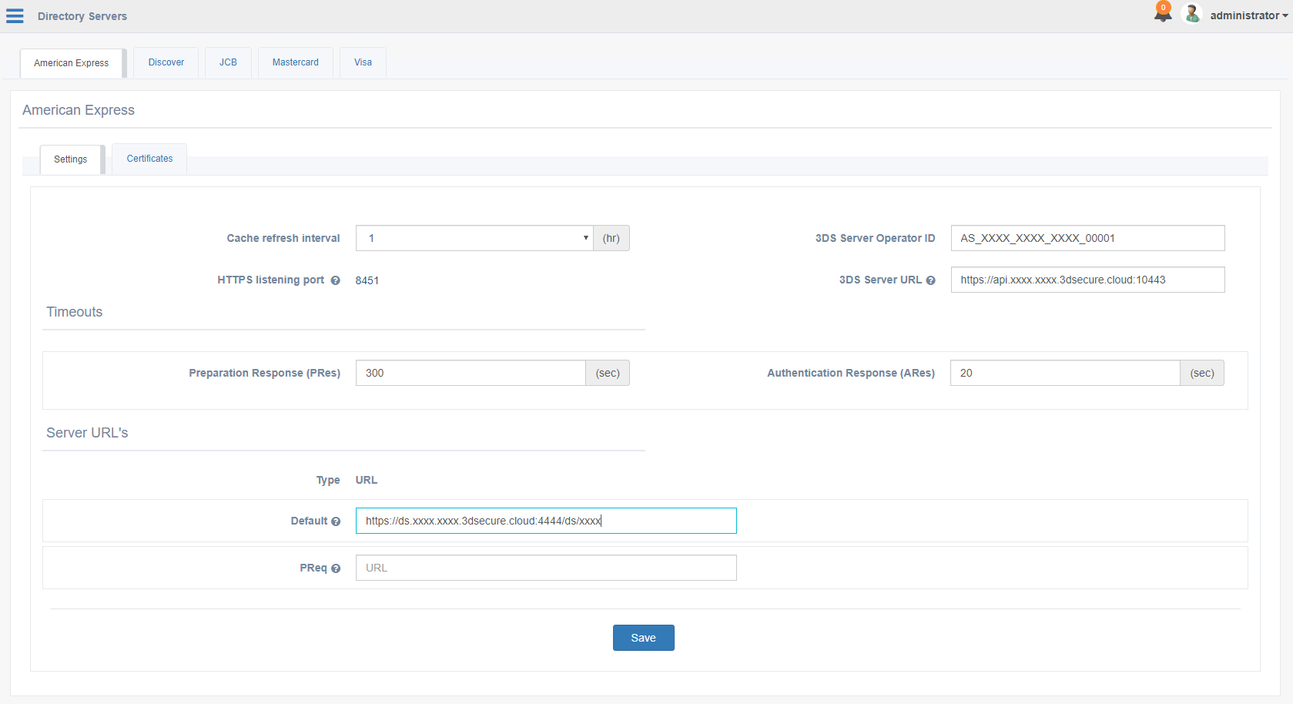The image size is (1293, 704).
Task: Expand the administrator user dropdown
Action: [1248, 15]
